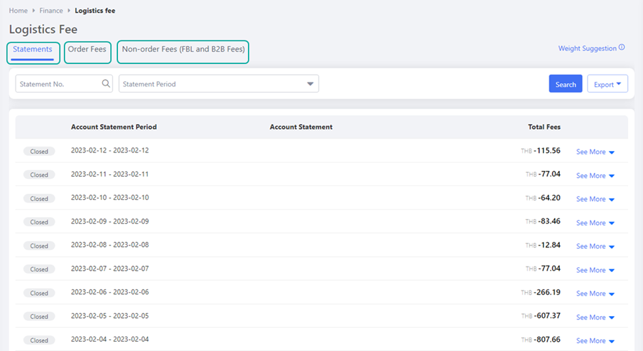Viewport: 643px width, 351px height.
Task: Click the Weight Suggestion info icon
Action: click(622, 48)
